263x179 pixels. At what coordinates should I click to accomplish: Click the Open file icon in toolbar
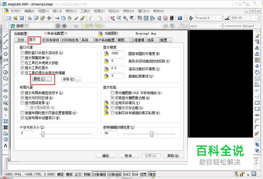click(15, 18)
